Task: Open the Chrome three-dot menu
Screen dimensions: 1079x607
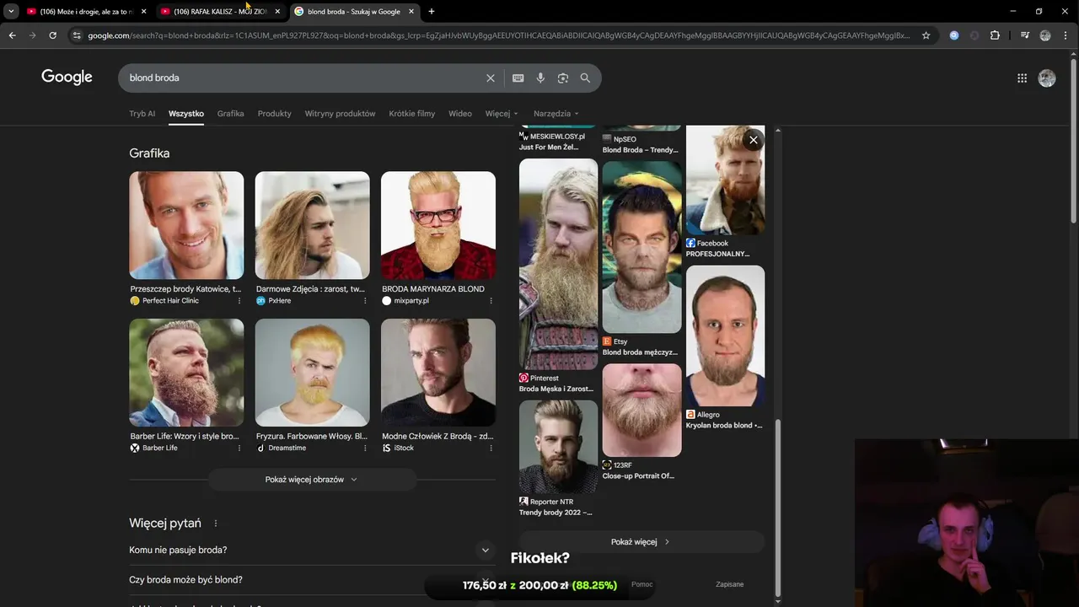Action: (x=1066, y=35)
